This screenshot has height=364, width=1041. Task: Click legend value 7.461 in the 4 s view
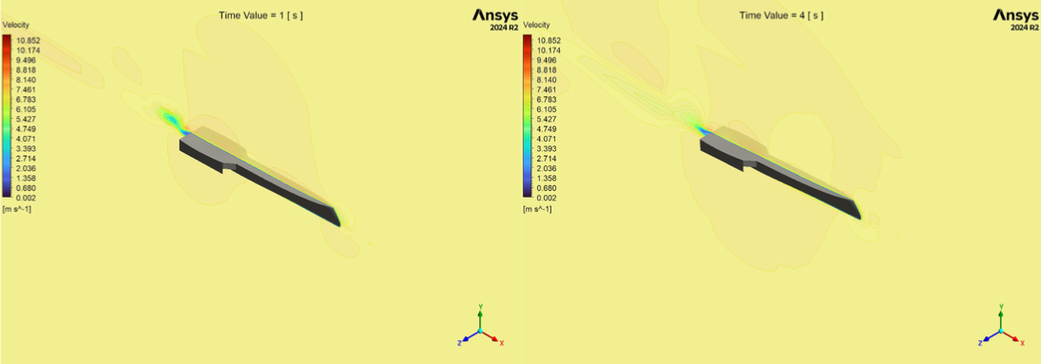pos(547,89)
